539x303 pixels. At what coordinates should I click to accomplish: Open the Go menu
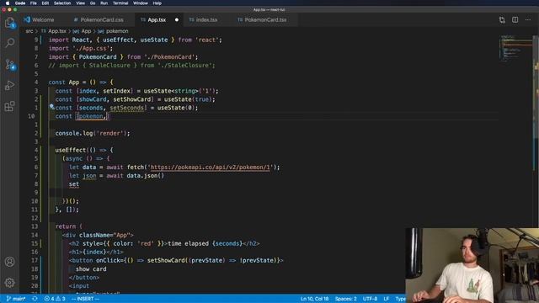[x=93, y=3]
